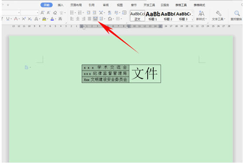This screenshot has width=243, height=163.
Task: Open the 表格样式 (Table Style) tab
Action: click(199, 5)
